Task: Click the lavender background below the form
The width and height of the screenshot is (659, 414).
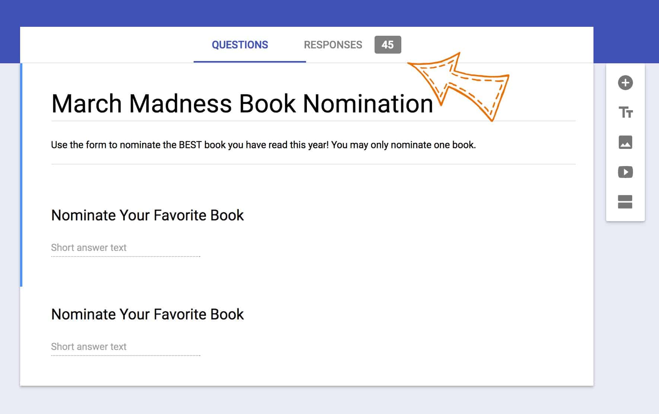Action: point(329,400)
